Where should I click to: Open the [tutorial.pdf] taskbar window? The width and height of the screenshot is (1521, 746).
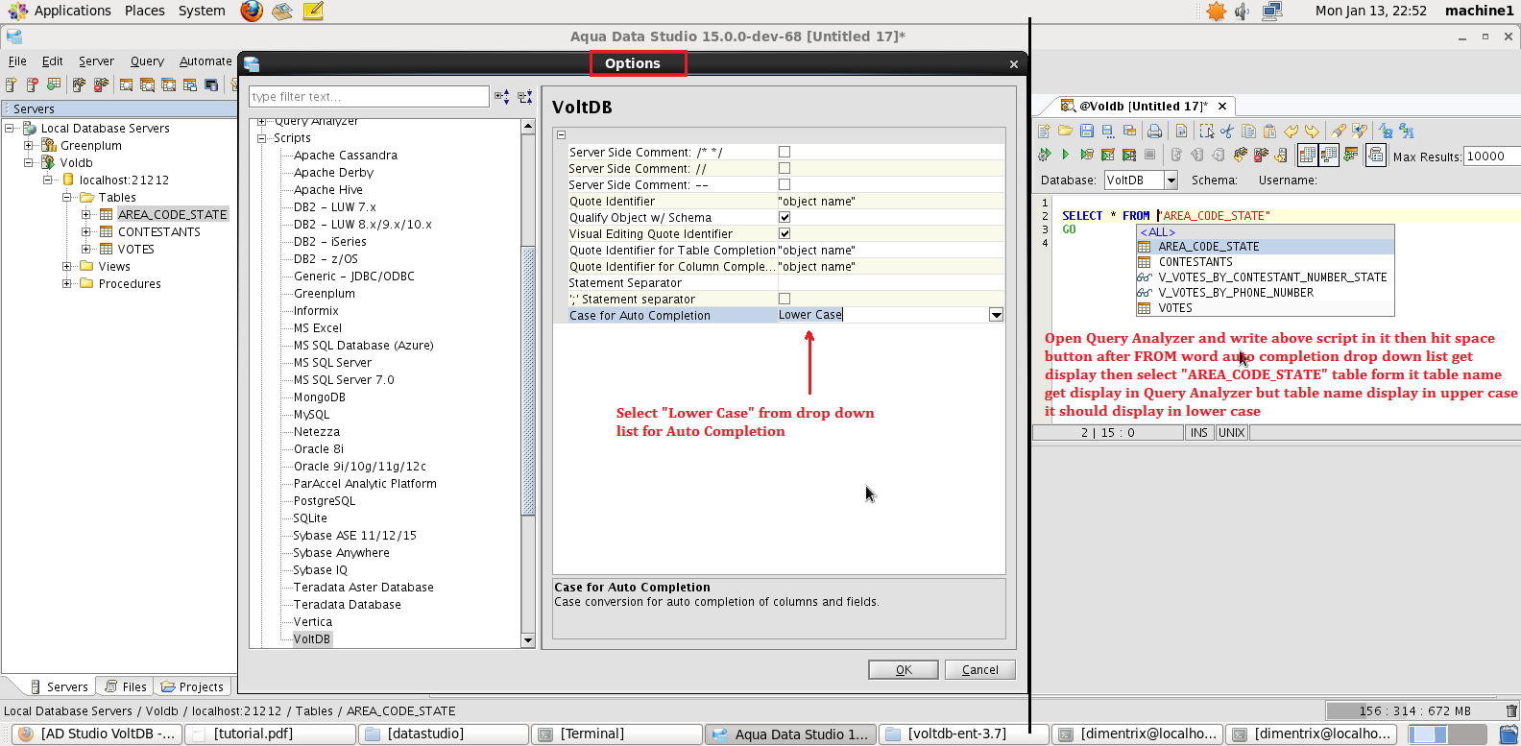(x=271, y=734)
